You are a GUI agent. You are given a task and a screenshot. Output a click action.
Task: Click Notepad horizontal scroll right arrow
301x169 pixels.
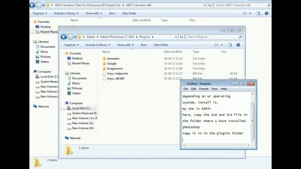[248, 145]
